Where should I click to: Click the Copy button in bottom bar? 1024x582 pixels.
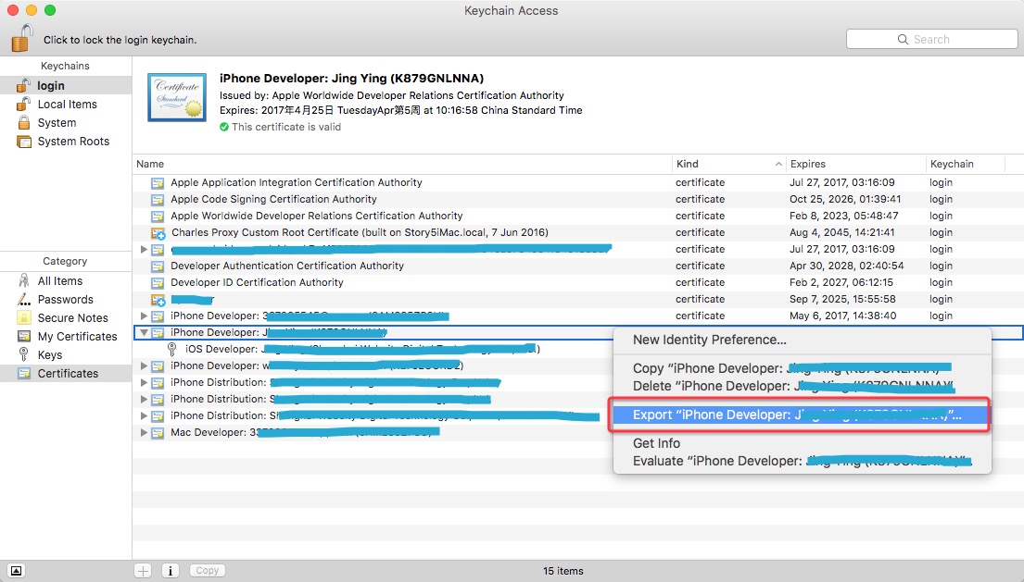click(x=207, y=570)
